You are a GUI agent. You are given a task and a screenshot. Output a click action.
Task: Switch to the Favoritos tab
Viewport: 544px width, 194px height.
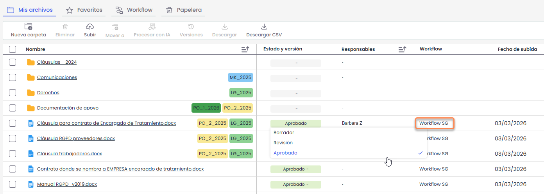click(x=85, y=10)
